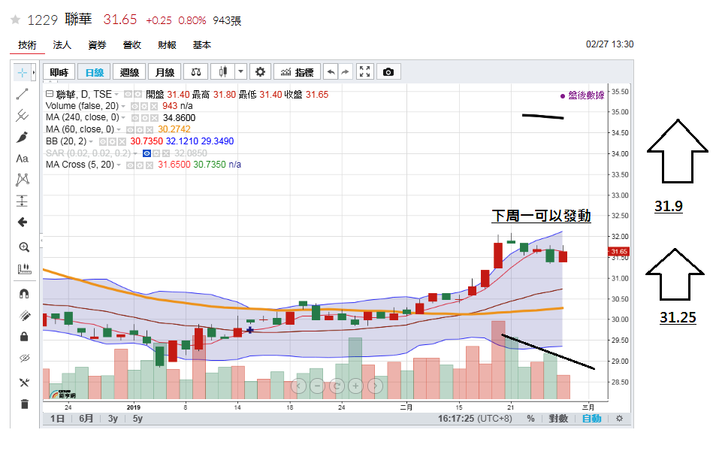Select the Aa text annotation tool

click(22, 159)
